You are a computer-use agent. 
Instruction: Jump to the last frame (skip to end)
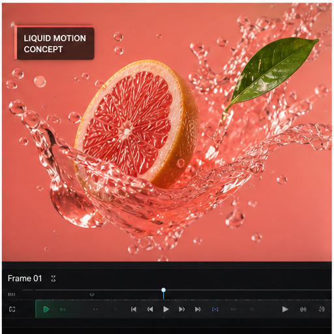pyautogui.click(x=198, y=309)
